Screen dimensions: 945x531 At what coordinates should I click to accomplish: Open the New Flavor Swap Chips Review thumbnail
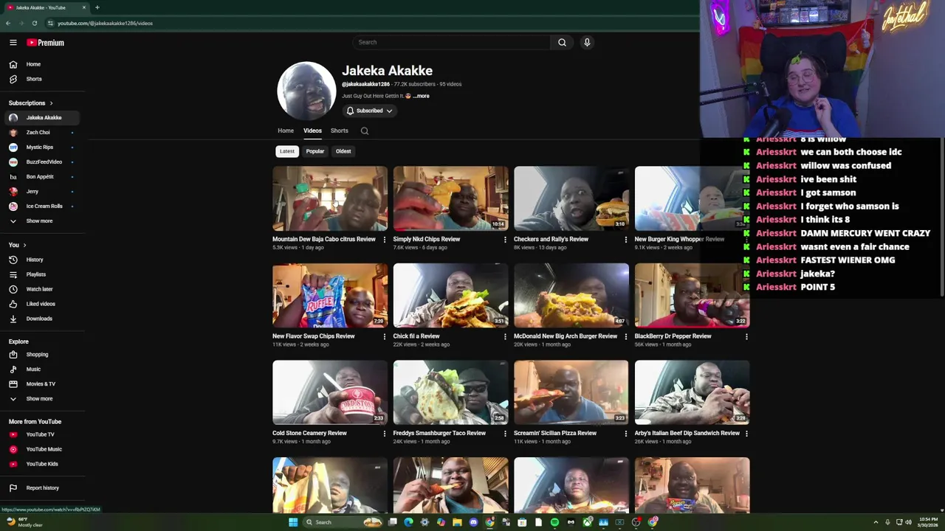[x=330, y=295]
